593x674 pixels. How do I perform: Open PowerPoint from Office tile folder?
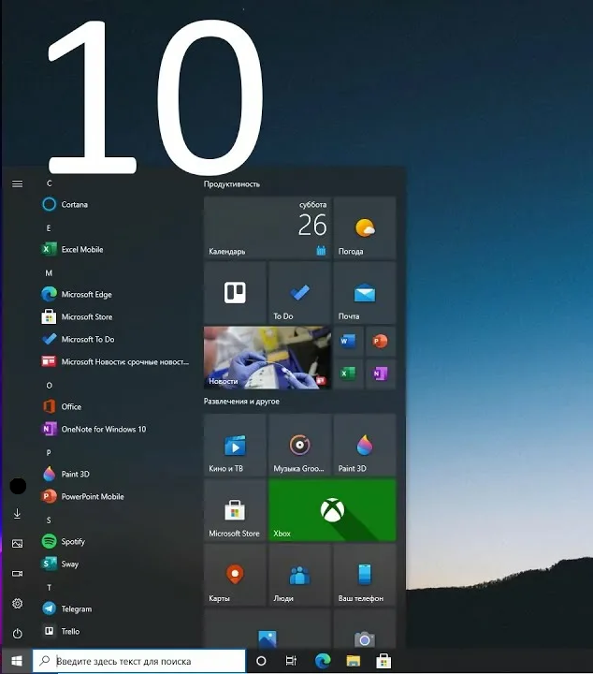tap(381, 342)
